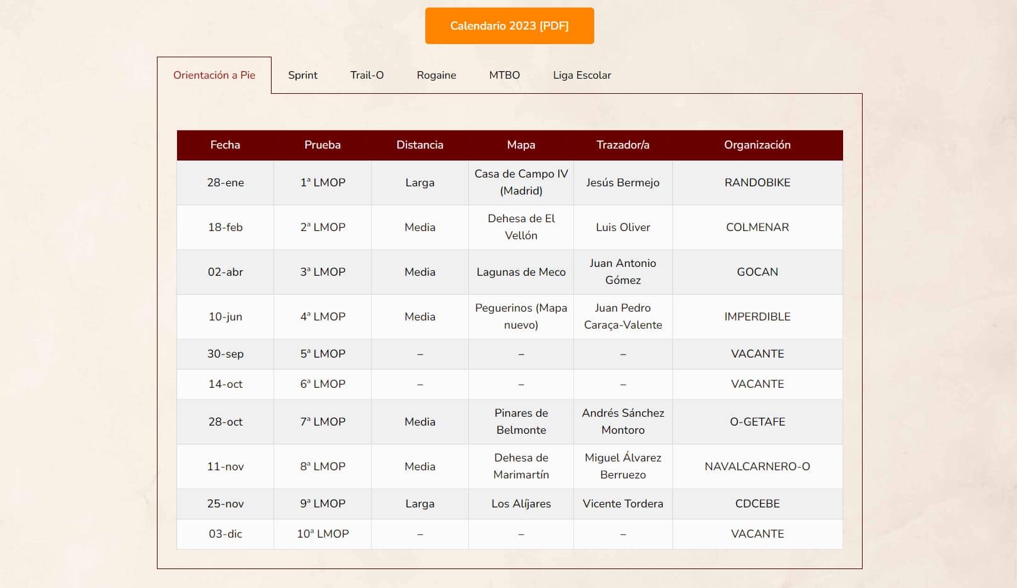1017x588 pixels.
Task: Click the Casa de Campo IV map cell
Action: click(521, 183)
